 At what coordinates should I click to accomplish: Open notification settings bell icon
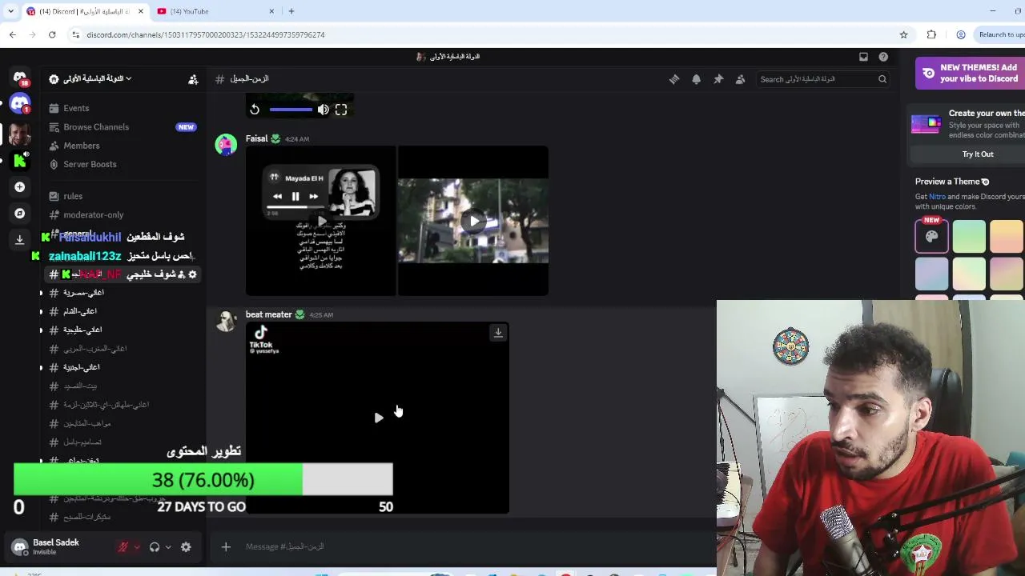[696, 79]
